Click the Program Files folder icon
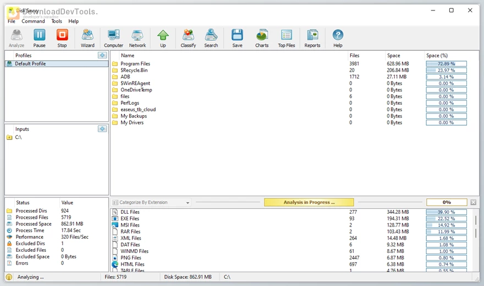 pos(115,64)
